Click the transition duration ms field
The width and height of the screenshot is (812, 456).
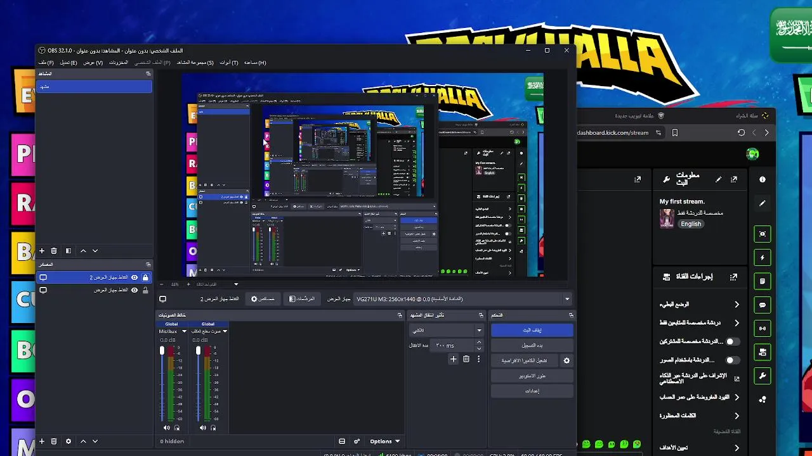coord(452,345)
